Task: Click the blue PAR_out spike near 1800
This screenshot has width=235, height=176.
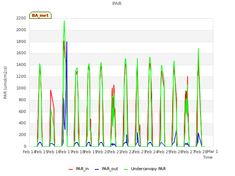Action: click(67, 42)
